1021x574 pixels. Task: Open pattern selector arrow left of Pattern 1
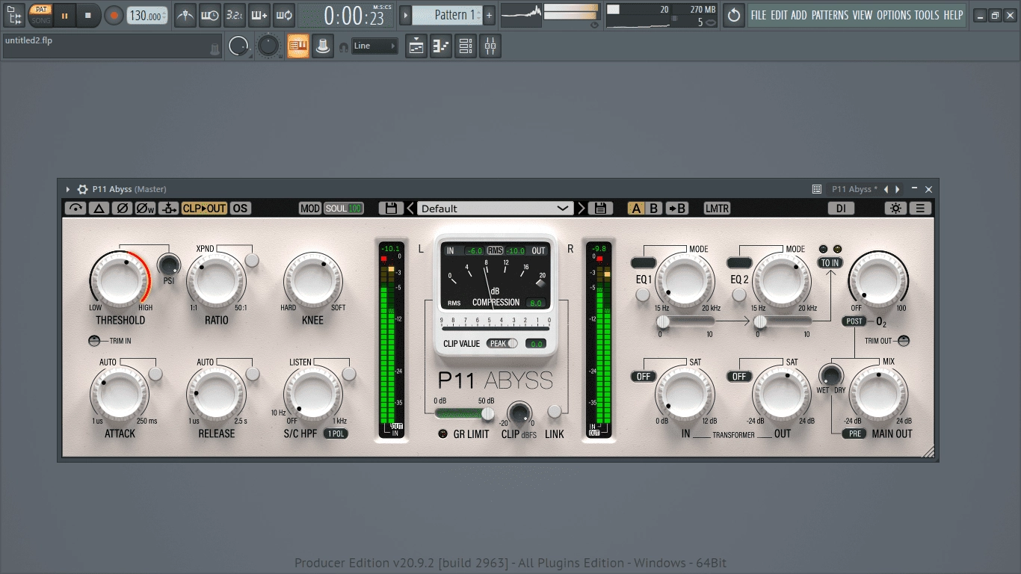[406, 15]
